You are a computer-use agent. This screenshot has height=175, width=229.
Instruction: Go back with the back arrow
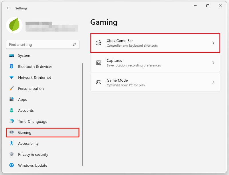[8, 8]
